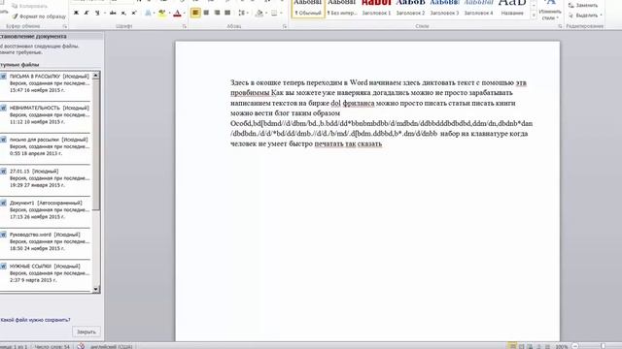
Task: Open recovered file ПИСЬМА В РАССЫЛКУ
Action: tap(46, 83)
